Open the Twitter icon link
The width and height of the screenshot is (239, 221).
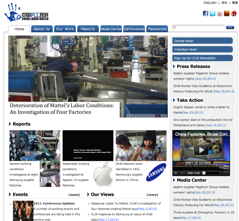pos(212,13)
